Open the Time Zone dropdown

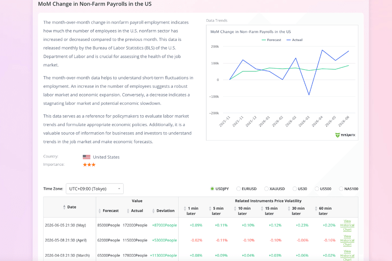click(95, 189)
